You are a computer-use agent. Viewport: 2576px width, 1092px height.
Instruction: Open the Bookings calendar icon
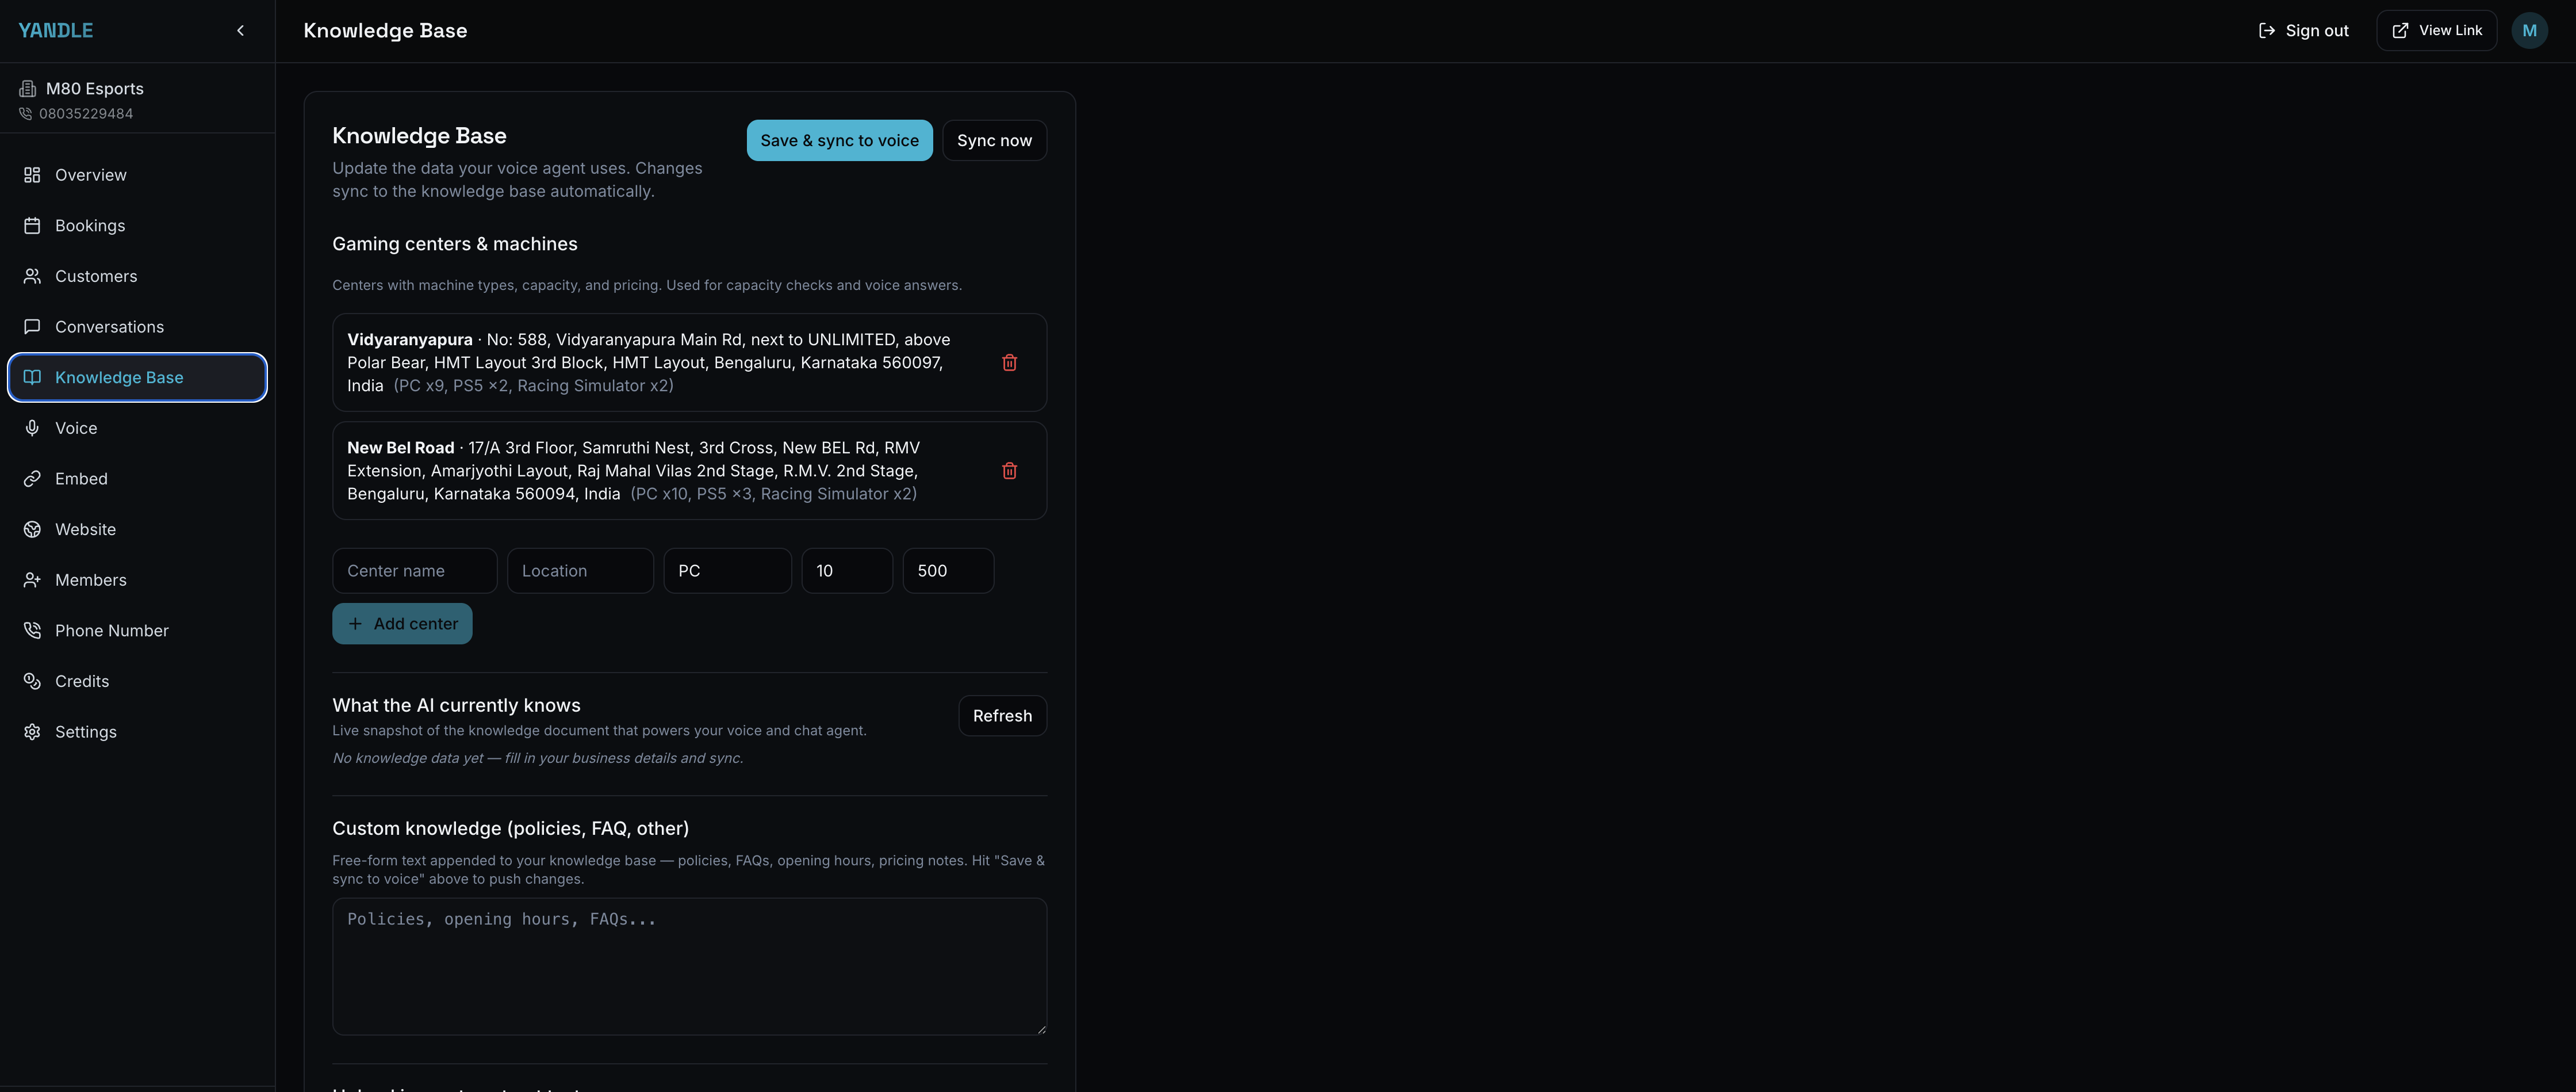click(x=32, y=225)
